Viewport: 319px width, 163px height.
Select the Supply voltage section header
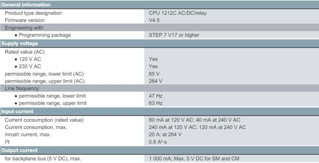(x=159, y=43)
